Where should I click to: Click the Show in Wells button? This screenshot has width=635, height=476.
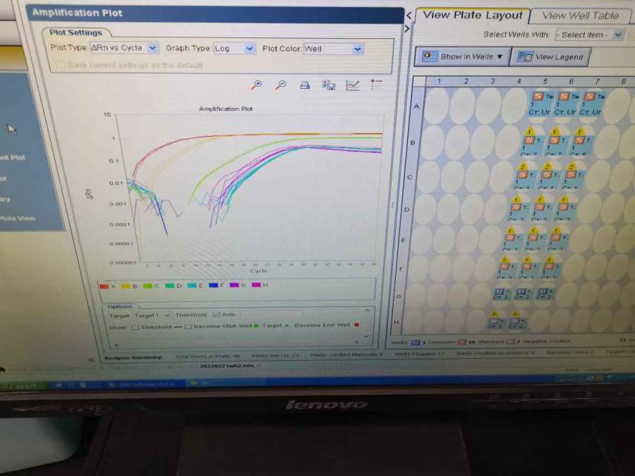click(x=462, y=56)
